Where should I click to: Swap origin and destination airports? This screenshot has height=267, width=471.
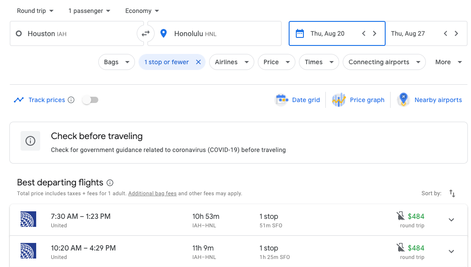(146, 33)
